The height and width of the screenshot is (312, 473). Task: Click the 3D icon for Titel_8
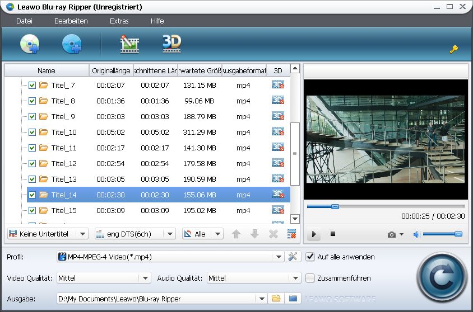pos(278,100)
